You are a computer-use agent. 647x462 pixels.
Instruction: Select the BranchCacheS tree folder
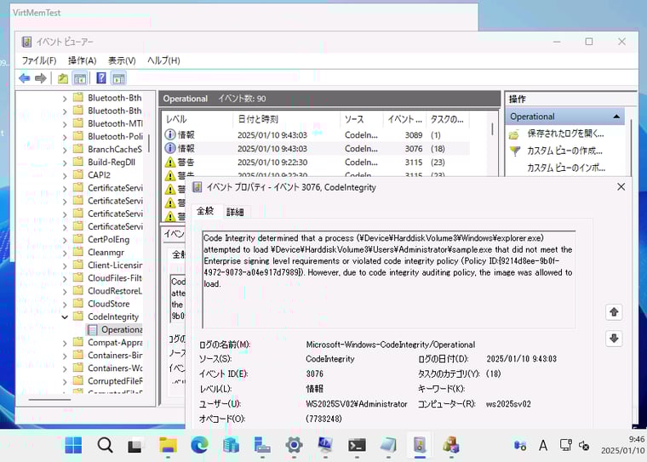[115, 150]
